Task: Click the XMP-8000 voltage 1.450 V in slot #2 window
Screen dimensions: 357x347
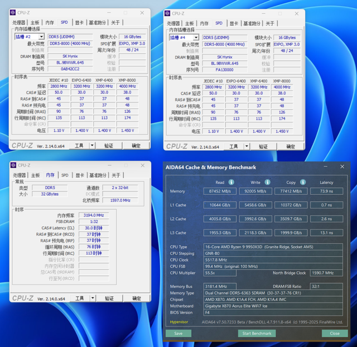Action: pyautogui.click(x=128, y=130)
